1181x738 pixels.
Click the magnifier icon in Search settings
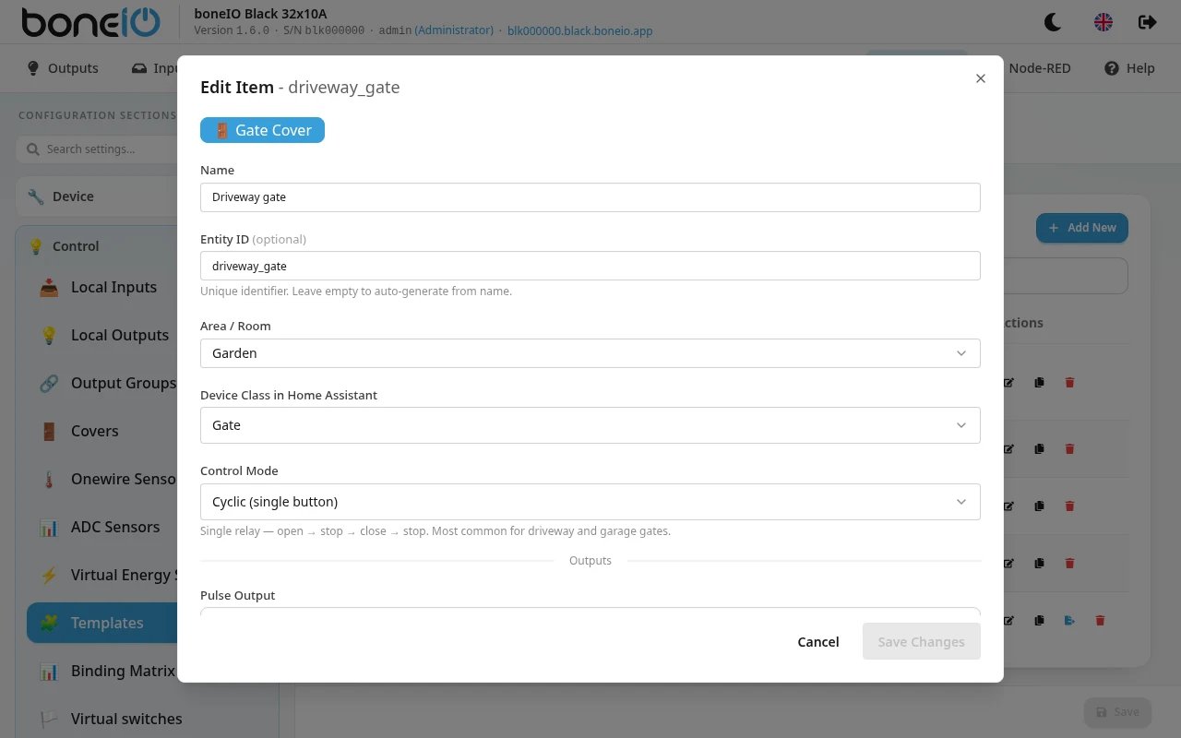pyautogui.click(x=33, y=149)
